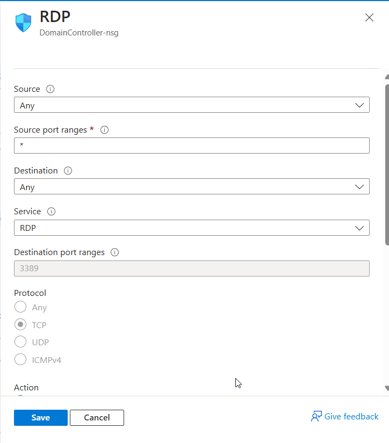389x443 pixels.
Task: Click the Give feedback person icon
Action: [x=316, y=417]
